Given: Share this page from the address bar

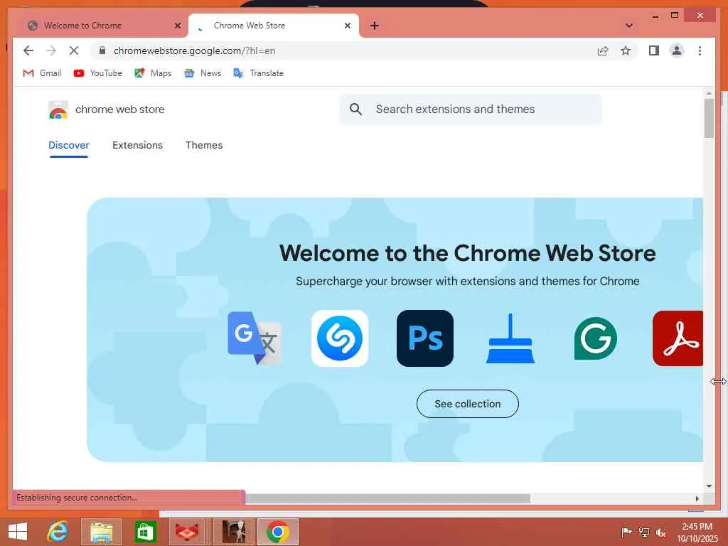Looking at the screenshot, I should pos(603,50).
